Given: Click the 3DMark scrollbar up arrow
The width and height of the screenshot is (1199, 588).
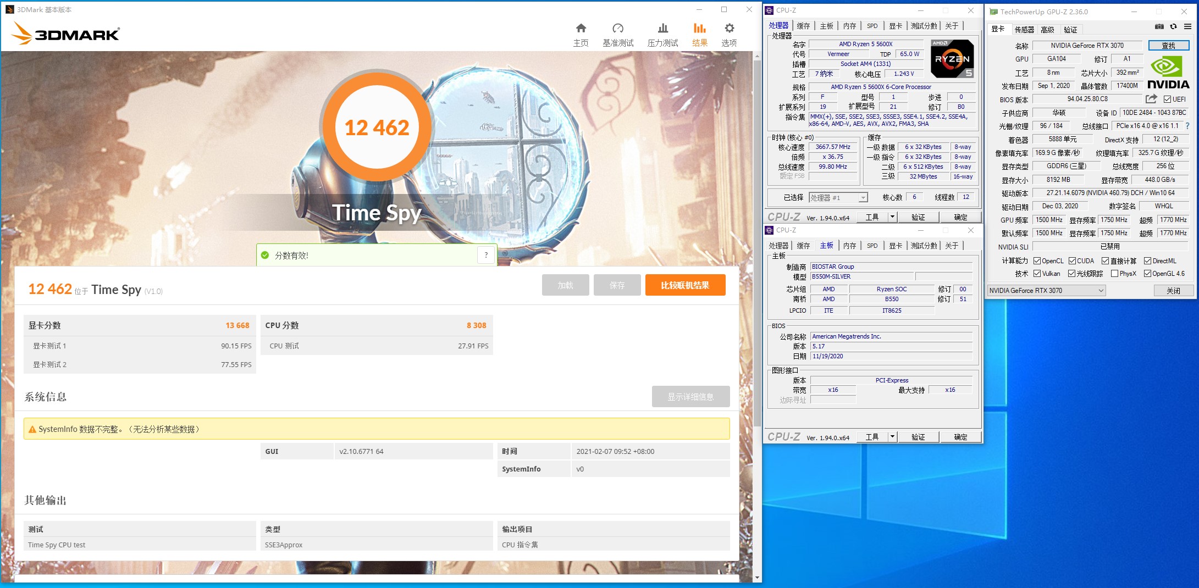Looking at the screenshot, I should [757, 56].
